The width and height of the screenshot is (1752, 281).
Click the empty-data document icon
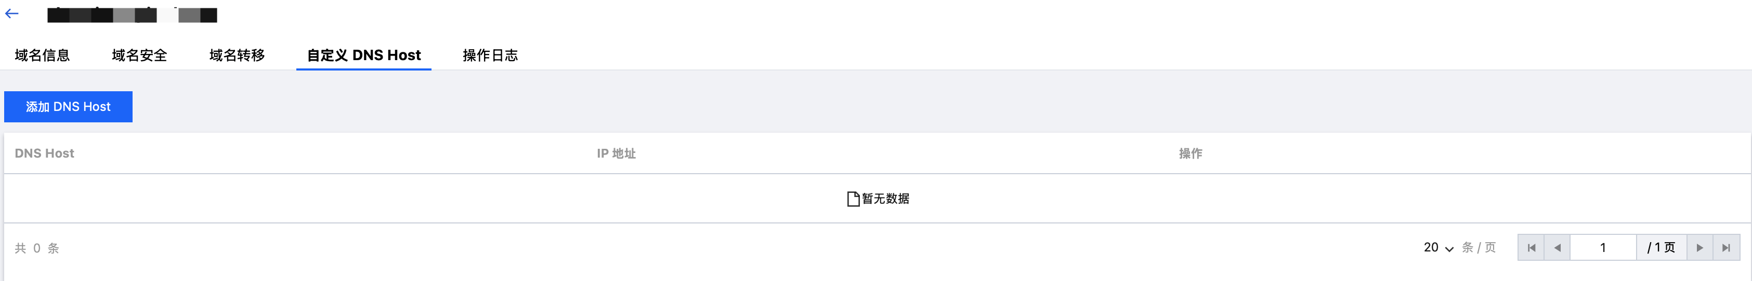click(853, 199)
